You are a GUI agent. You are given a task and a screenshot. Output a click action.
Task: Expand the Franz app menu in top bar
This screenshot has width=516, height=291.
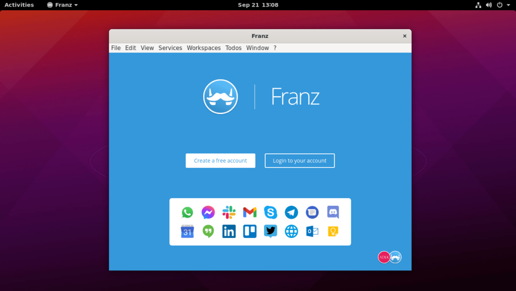[62, 5]
